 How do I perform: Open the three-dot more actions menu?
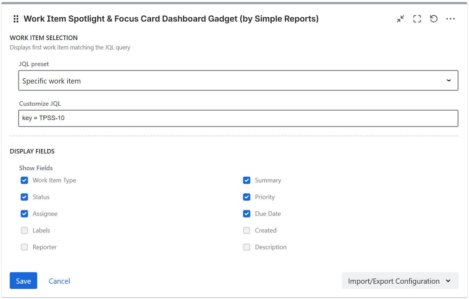tap(451, 19)
